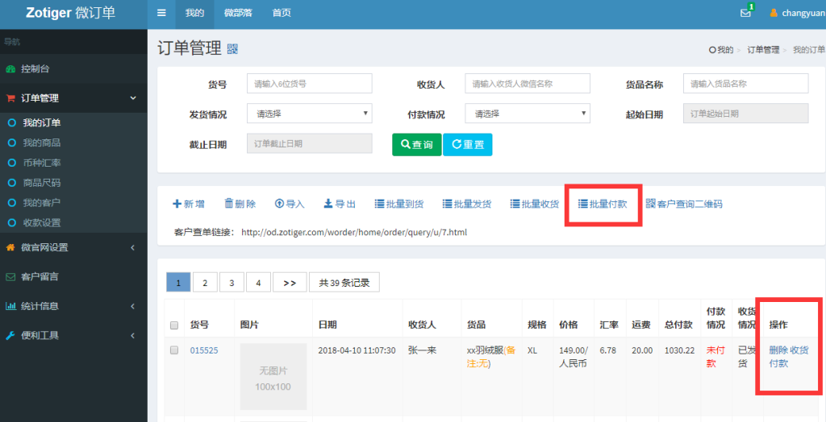The height and width of the screenshot is (422, 826).
Task: Switch to the 我的 top tab
Action: 194,13
